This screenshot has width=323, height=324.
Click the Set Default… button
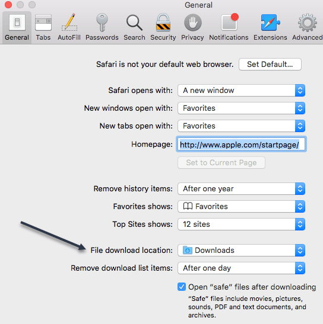point(270,64)
